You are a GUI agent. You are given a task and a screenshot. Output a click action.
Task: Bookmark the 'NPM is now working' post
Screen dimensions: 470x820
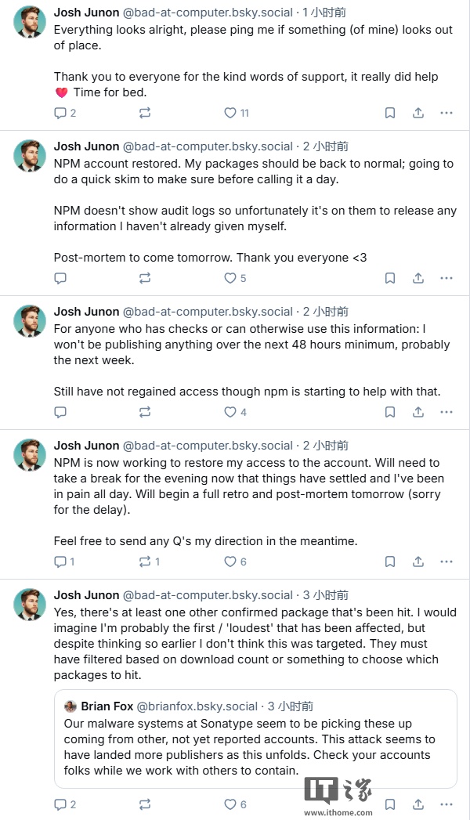tap(390, 562)
